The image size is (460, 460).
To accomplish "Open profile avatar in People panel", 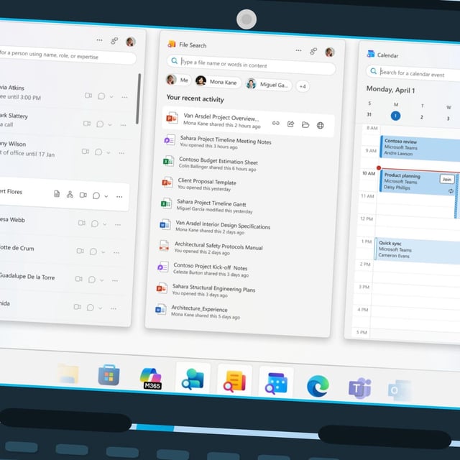I will pos(131,42).
